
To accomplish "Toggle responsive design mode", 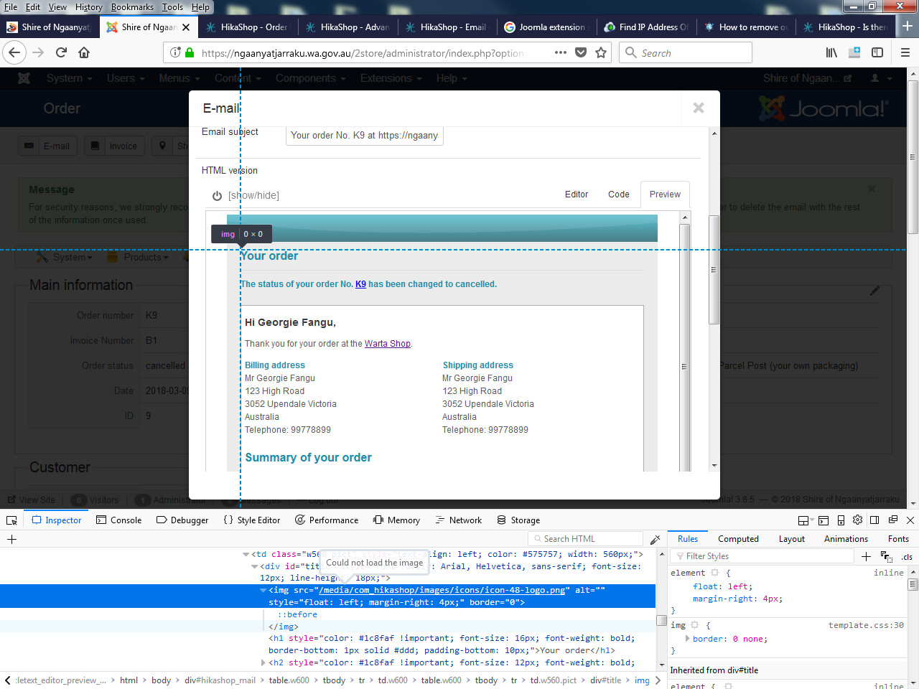I will (x=841, y=520).
